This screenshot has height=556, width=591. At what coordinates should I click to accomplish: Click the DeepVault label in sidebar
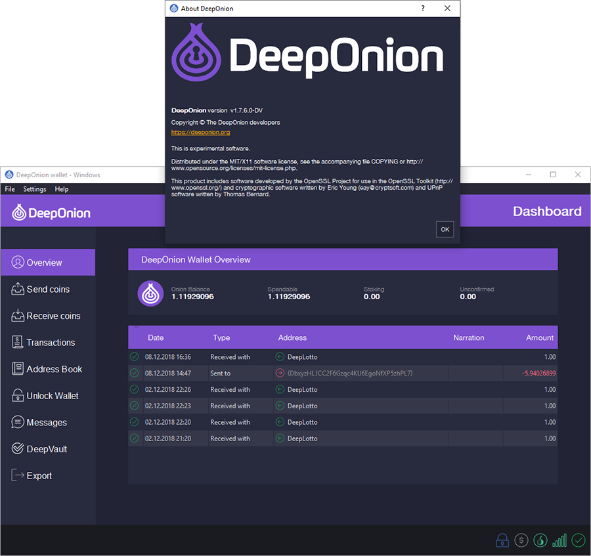click(47, 449)
